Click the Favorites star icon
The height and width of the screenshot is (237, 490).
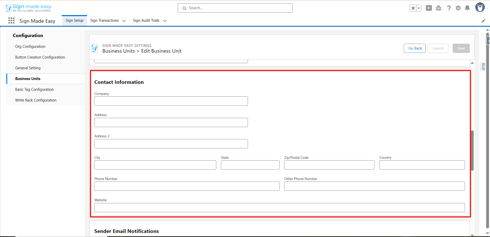click(413, 8)
